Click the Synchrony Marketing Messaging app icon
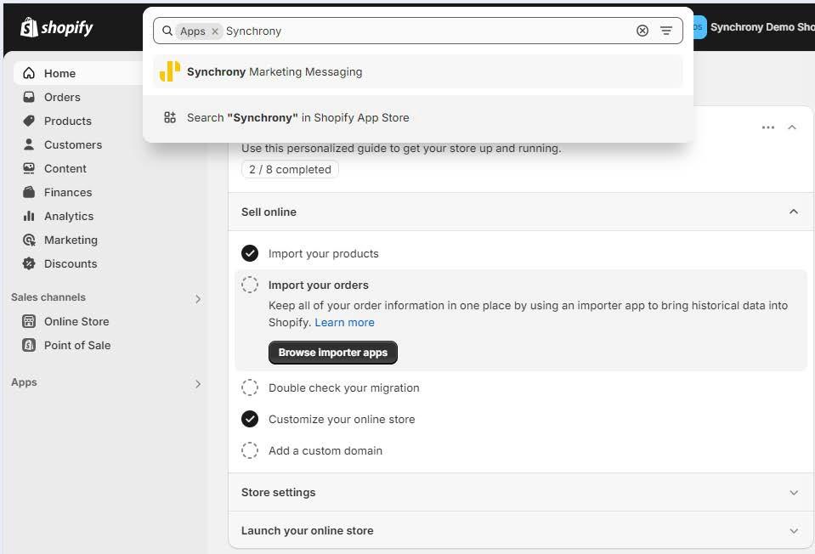This screenshot has width=815, height=554. click(170, 71)
